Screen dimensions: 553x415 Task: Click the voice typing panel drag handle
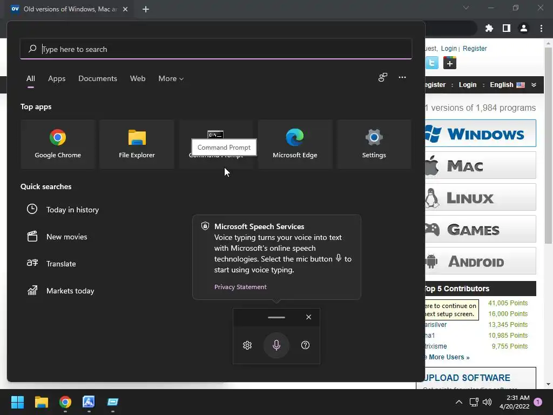point(276,317)
